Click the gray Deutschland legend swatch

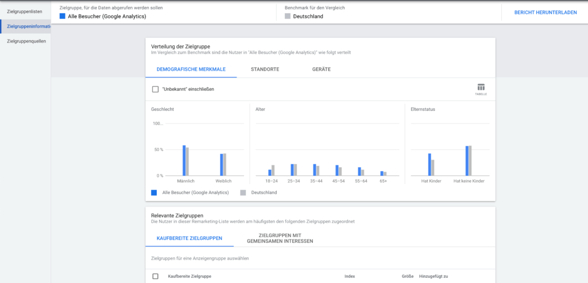coord(243,193)
